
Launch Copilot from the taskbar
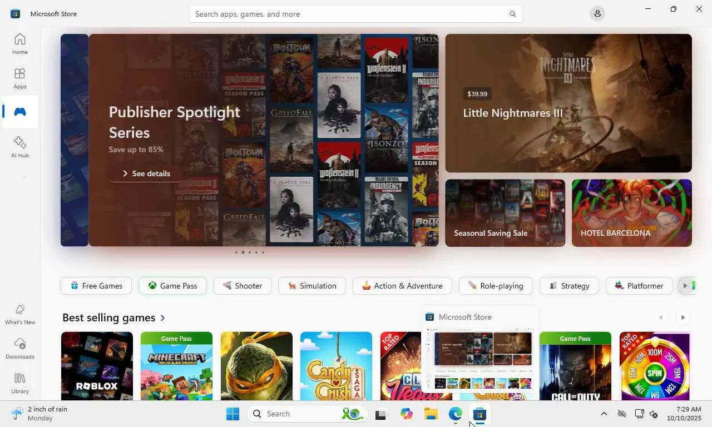[407, 414]
